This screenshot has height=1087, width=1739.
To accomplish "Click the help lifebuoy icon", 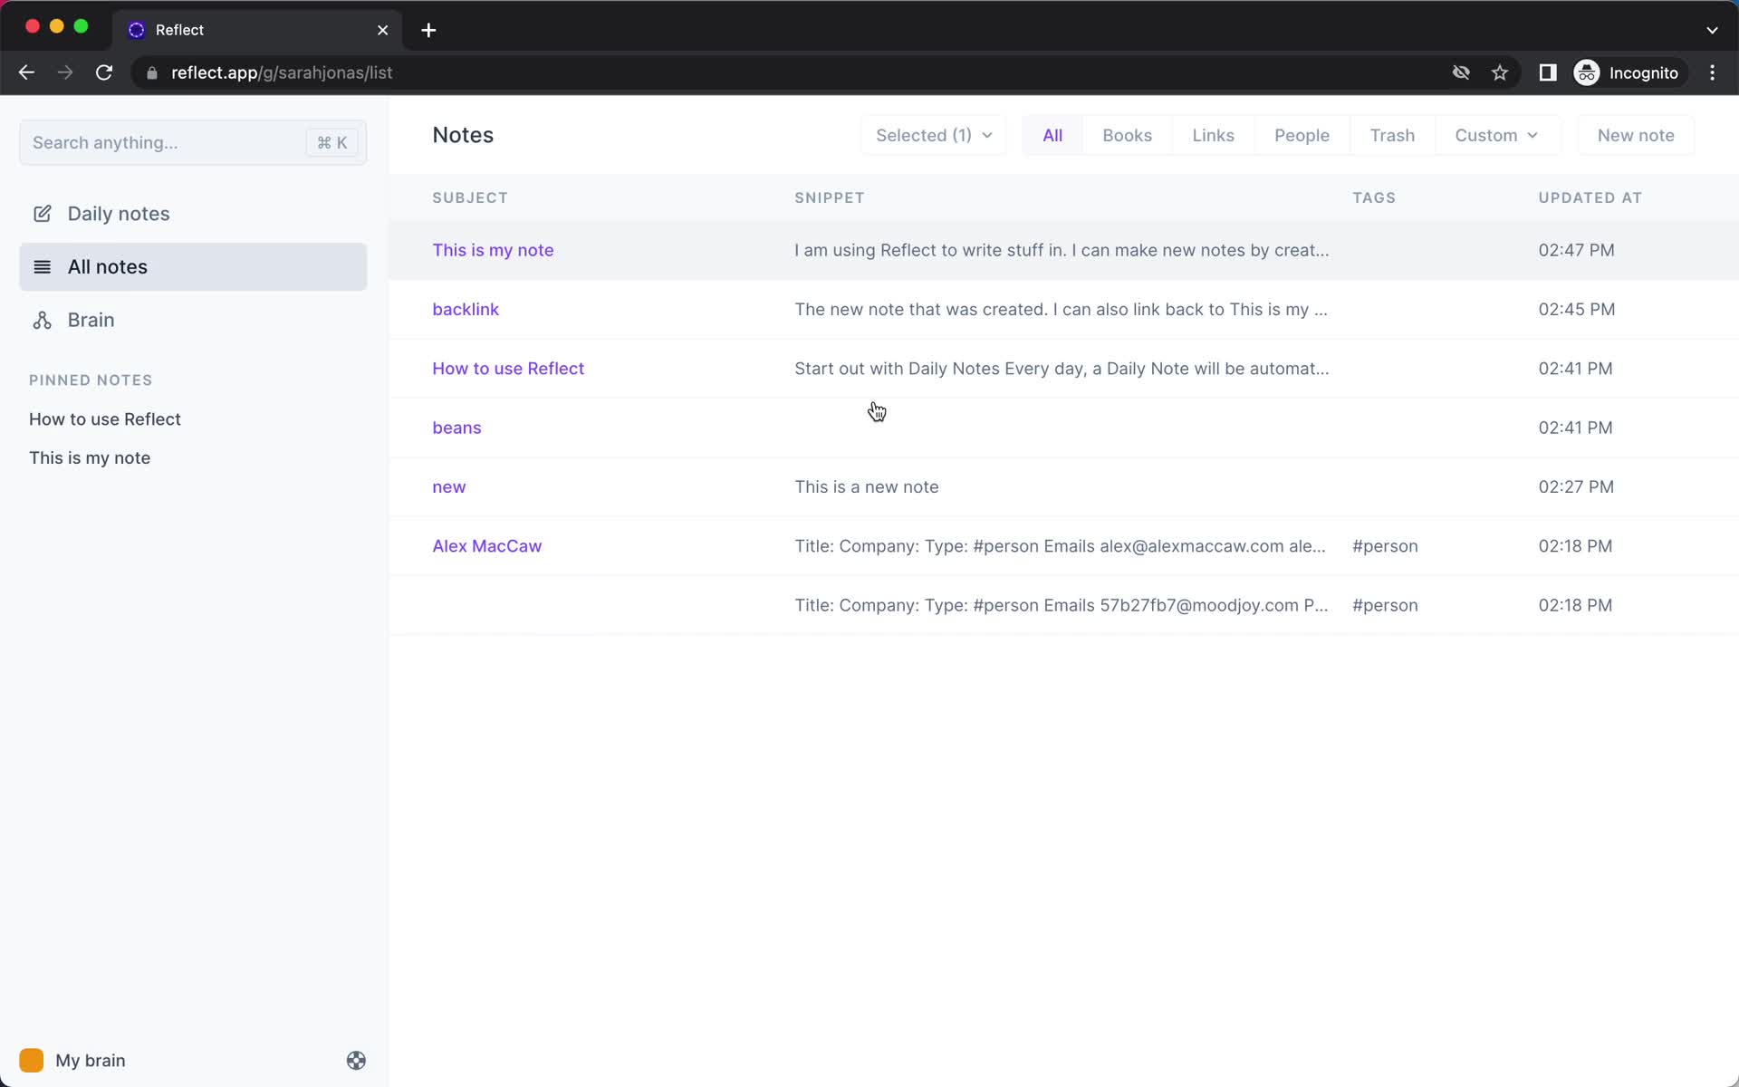I will pyautogui.click(x=356, y=1060).
